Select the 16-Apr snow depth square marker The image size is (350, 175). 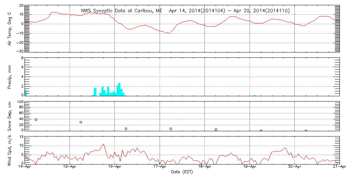point(126,129)
